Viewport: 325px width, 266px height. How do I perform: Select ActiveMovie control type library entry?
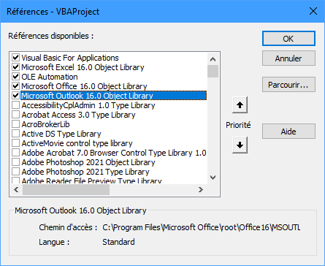[x=77, y=143]
